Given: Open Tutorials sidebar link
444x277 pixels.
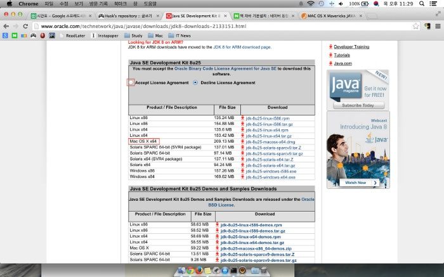Looking at the screenshot, I should coord(342,55).
